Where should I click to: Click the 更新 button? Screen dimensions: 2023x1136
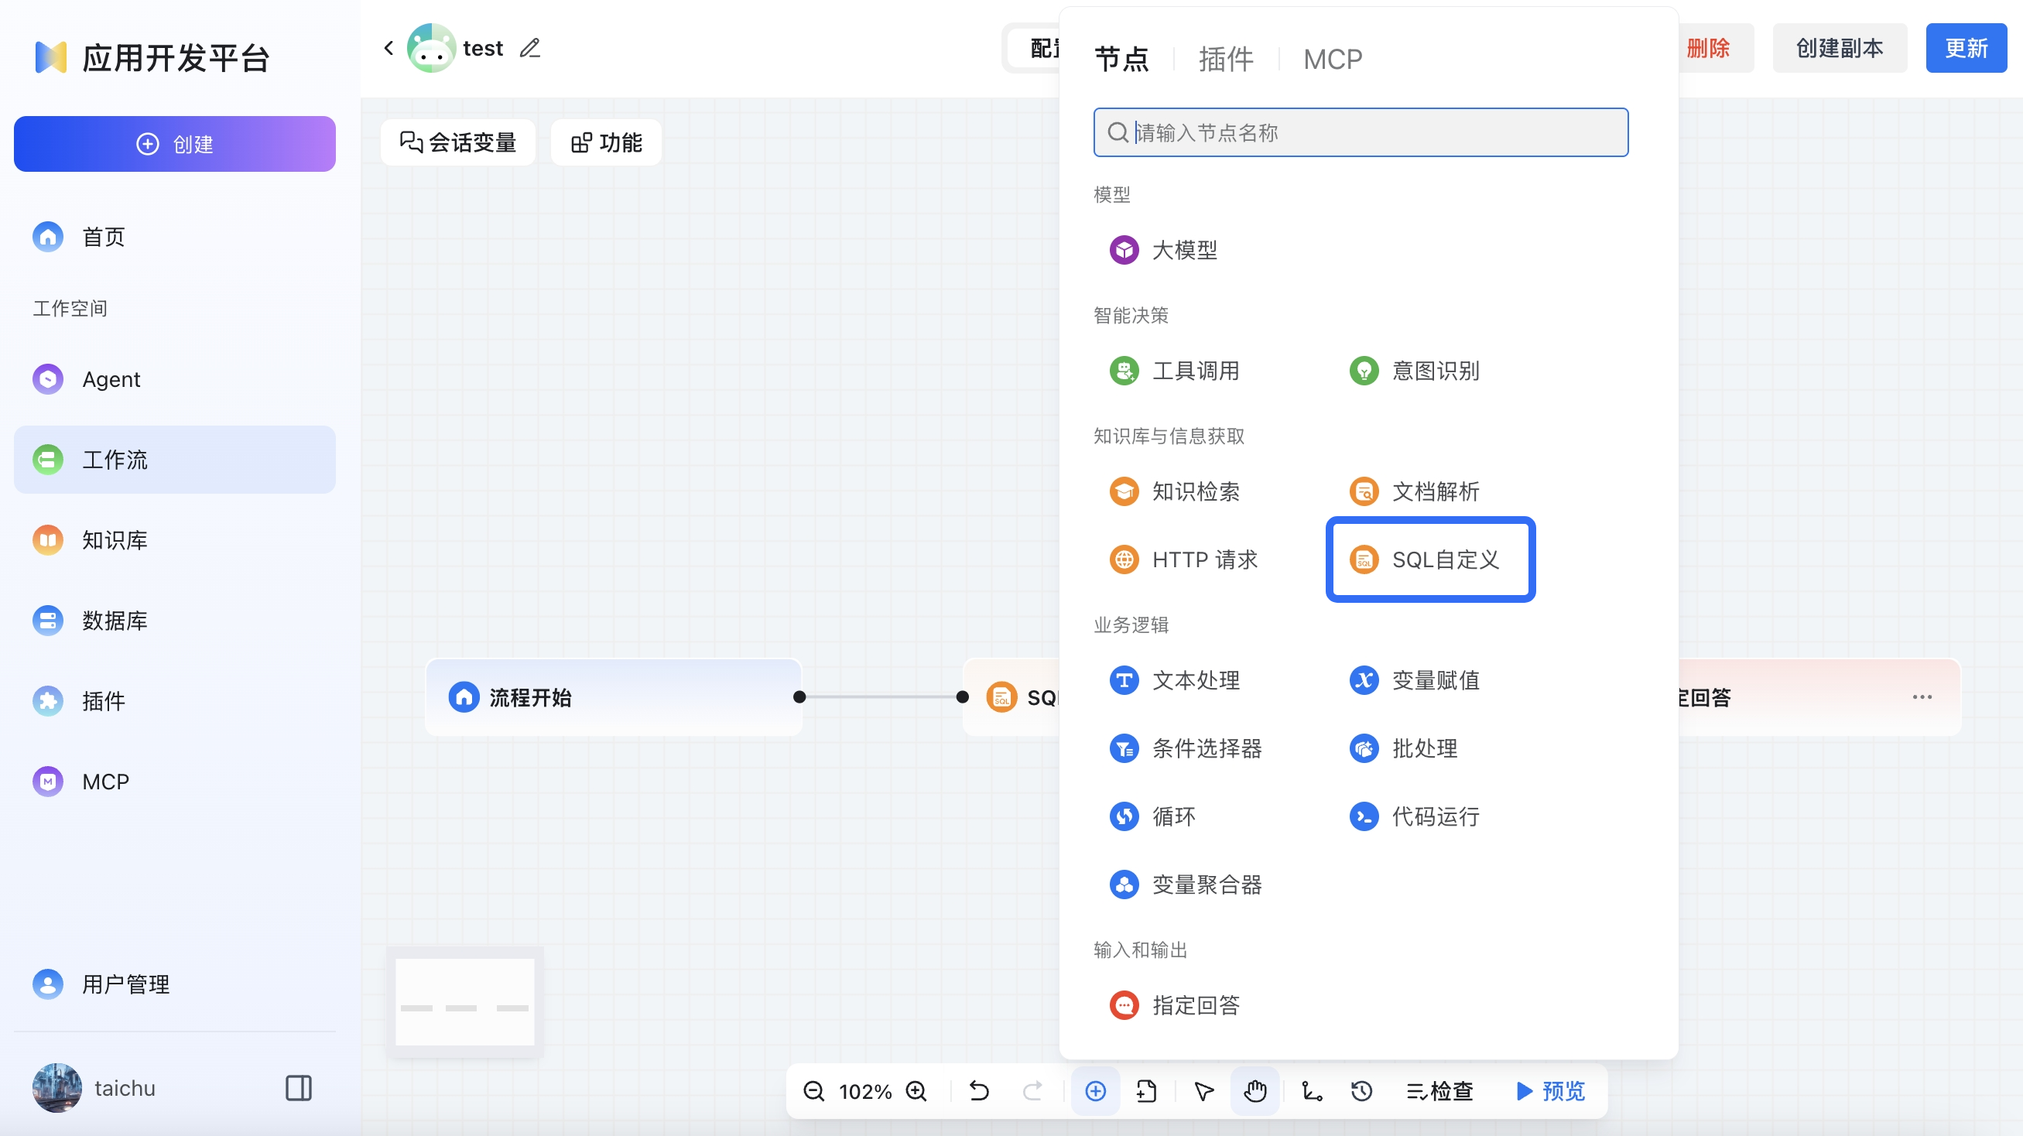click(x=1966, y=49)
